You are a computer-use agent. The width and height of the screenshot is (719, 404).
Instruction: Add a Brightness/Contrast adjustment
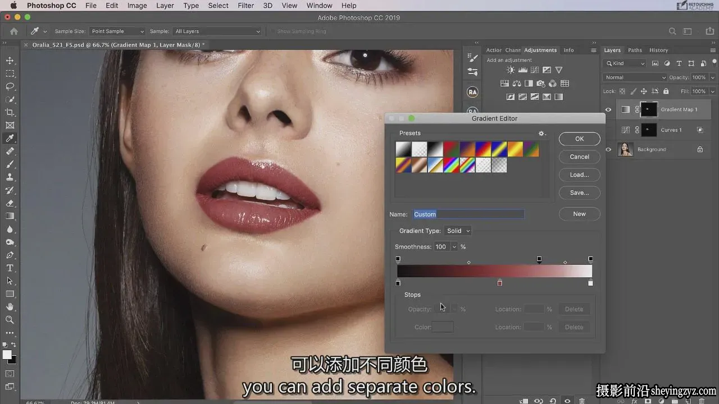[510, 70]
